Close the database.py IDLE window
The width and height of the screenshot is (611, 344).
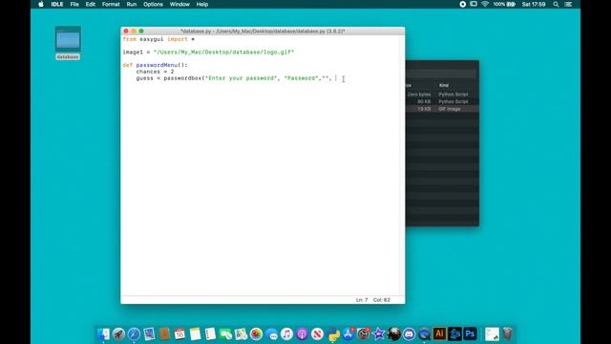tap(126, 31)
